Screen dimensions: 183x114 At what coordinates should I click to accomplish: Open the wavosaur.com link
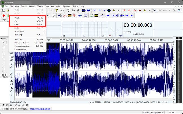pyautogui.click(x=40, y=109)
